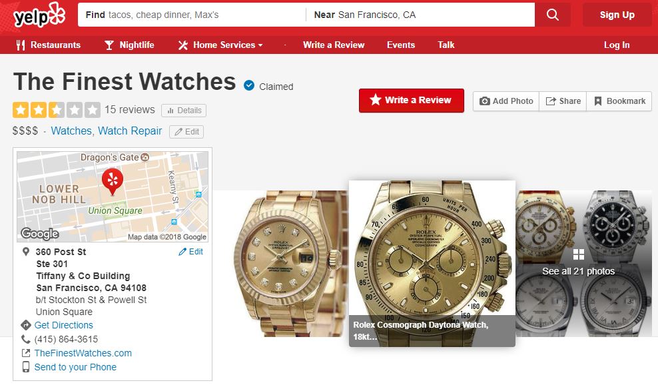Select the Rolex Cosmograph Daytona photo

pyautogui.click(x=432, y=264)
